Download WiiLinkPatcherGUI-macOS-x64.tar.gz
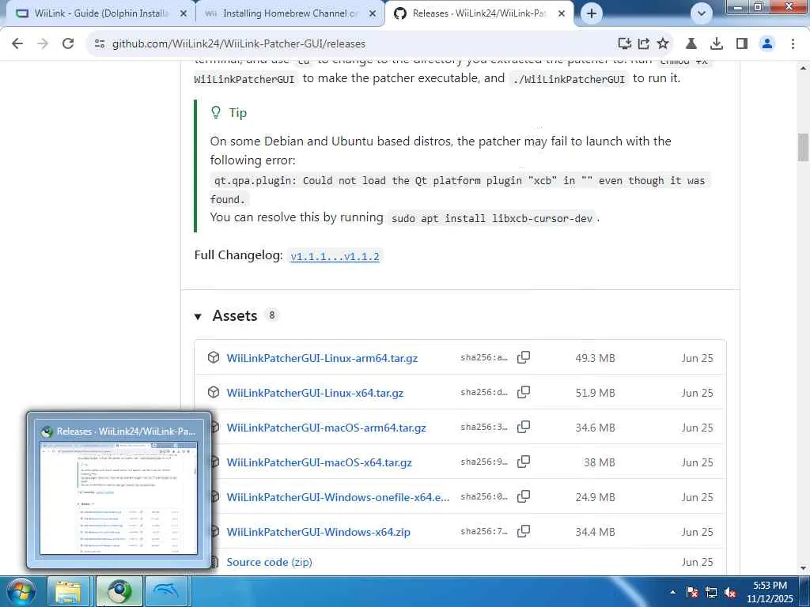This screenshot has height=607, width=810. click(x=319, y=462)
